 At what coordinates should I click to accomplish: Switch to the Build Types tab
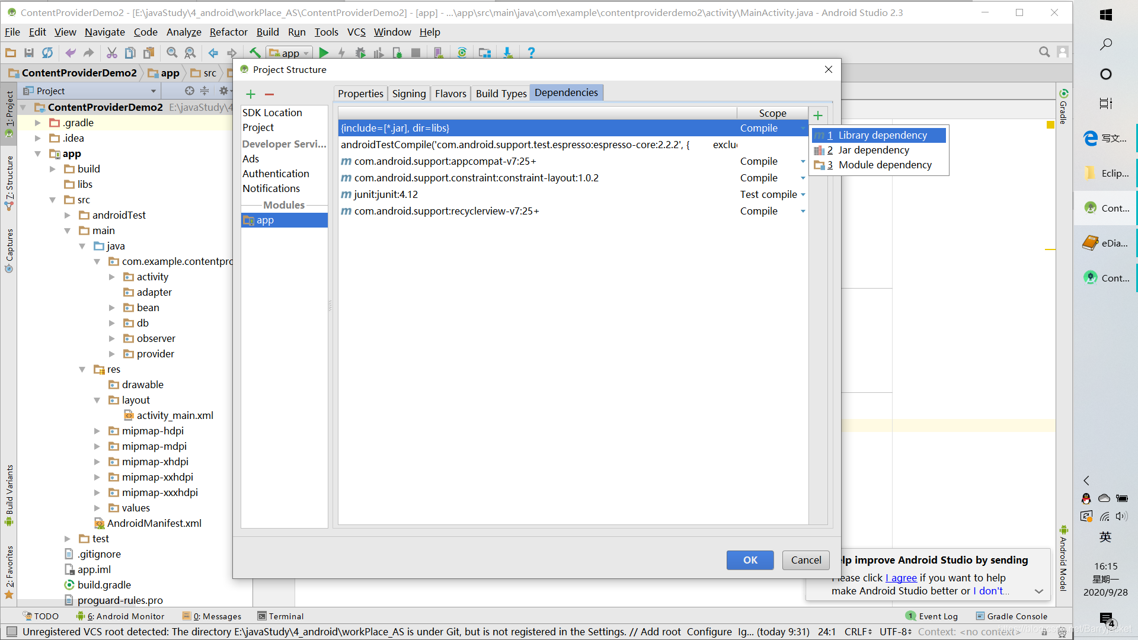(x=501, y=94)
